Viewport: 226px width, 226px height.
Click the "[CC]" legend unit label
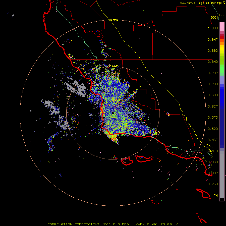point(214,17)
